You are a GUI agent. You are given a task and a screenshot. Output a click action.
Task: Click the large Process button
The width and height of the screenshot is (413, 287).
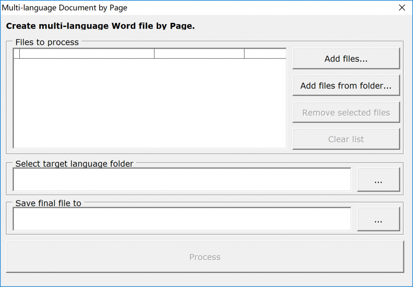205,257
